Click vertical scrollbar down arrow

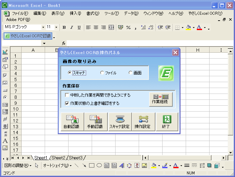230,152
